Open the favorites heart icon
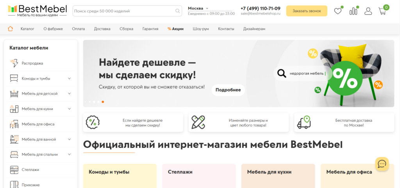Screen dimensions: 400x188 click(x=338, y=11)
